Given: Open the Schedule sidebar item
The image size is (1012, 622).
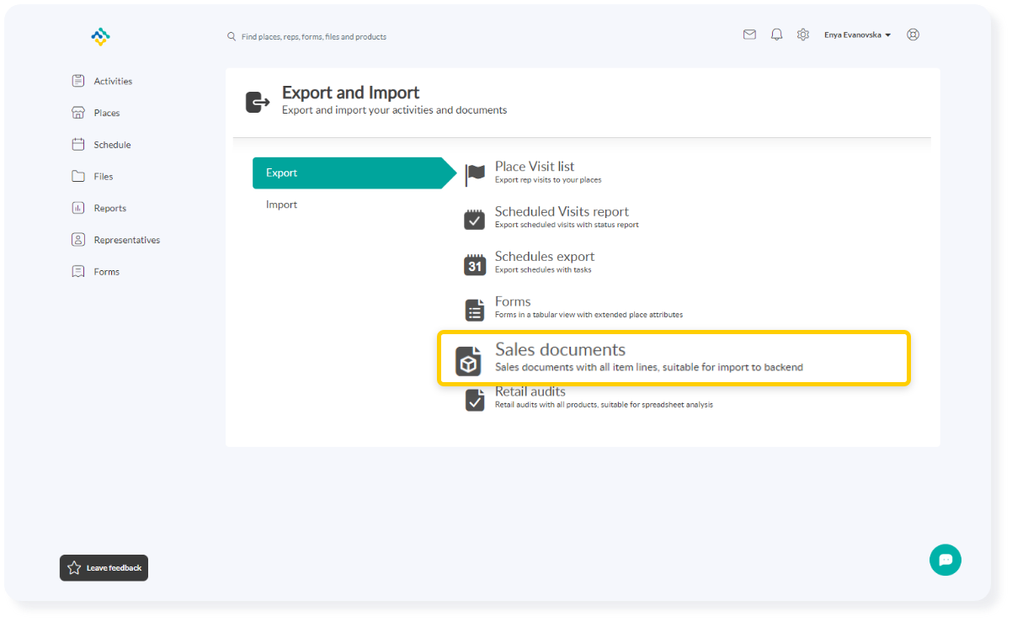Looking at the screenshot, I should pos(112,146).
